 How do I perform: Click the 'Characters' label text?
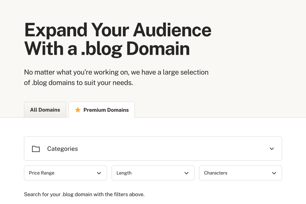(215, 173)
